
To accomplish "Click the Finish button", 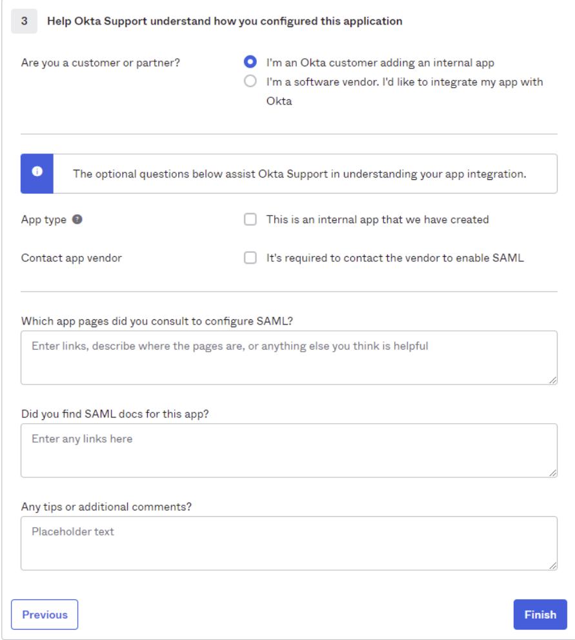I will click(x=540, y=614).
